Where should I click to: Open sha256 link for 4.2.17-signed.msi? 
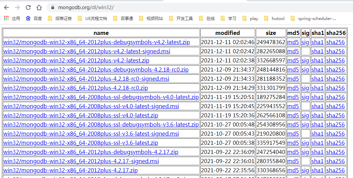click(335, 161)
